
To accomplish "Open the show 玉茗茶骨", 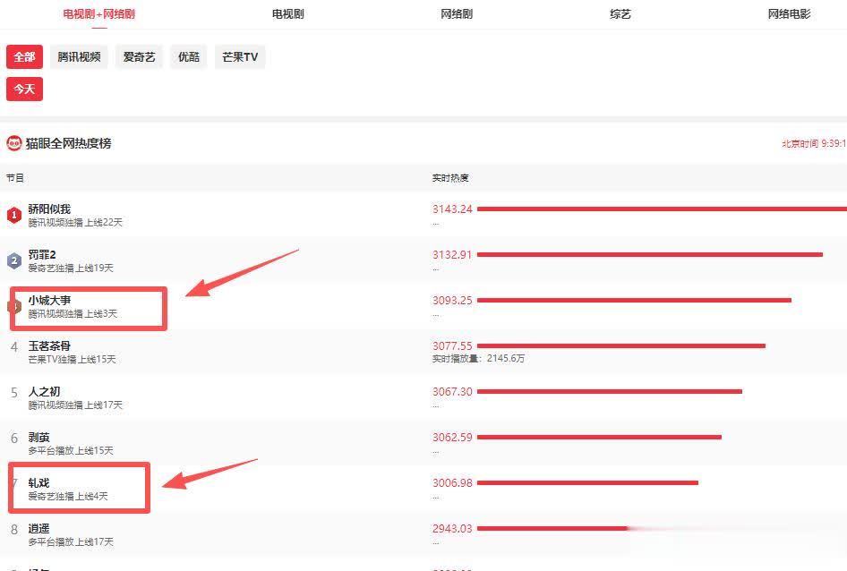I will [49, 346].
